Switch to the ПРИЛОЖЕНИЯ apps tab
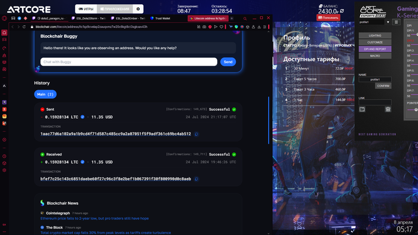Viewport: 418px width, 235px height. click(115, 9)
